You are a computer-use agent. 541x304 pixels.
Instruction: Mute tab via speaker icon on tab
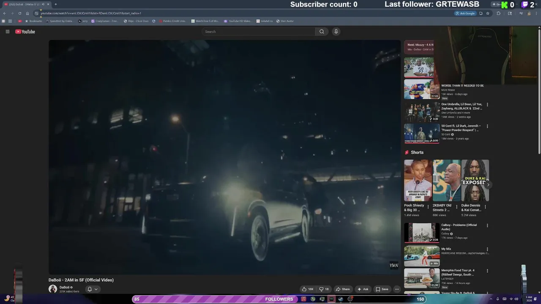pyautogui.click(x=43, y=4)
